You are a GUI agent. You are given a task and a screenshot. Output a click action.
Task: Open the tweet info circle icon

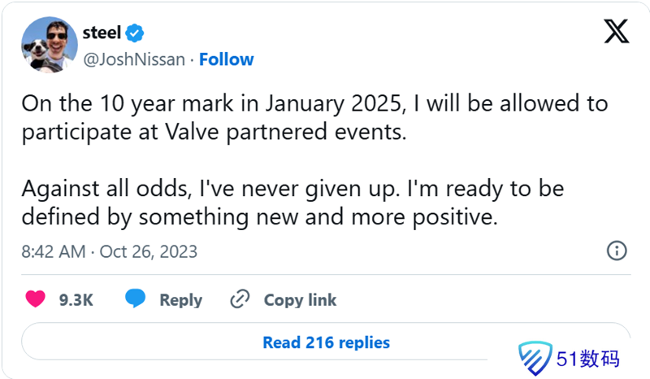click(x=617, y=250)
